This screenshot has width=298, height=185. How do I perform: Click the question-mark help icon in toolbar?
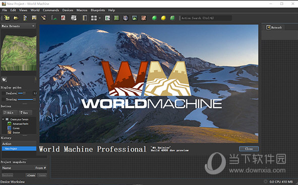click(25, 18)
